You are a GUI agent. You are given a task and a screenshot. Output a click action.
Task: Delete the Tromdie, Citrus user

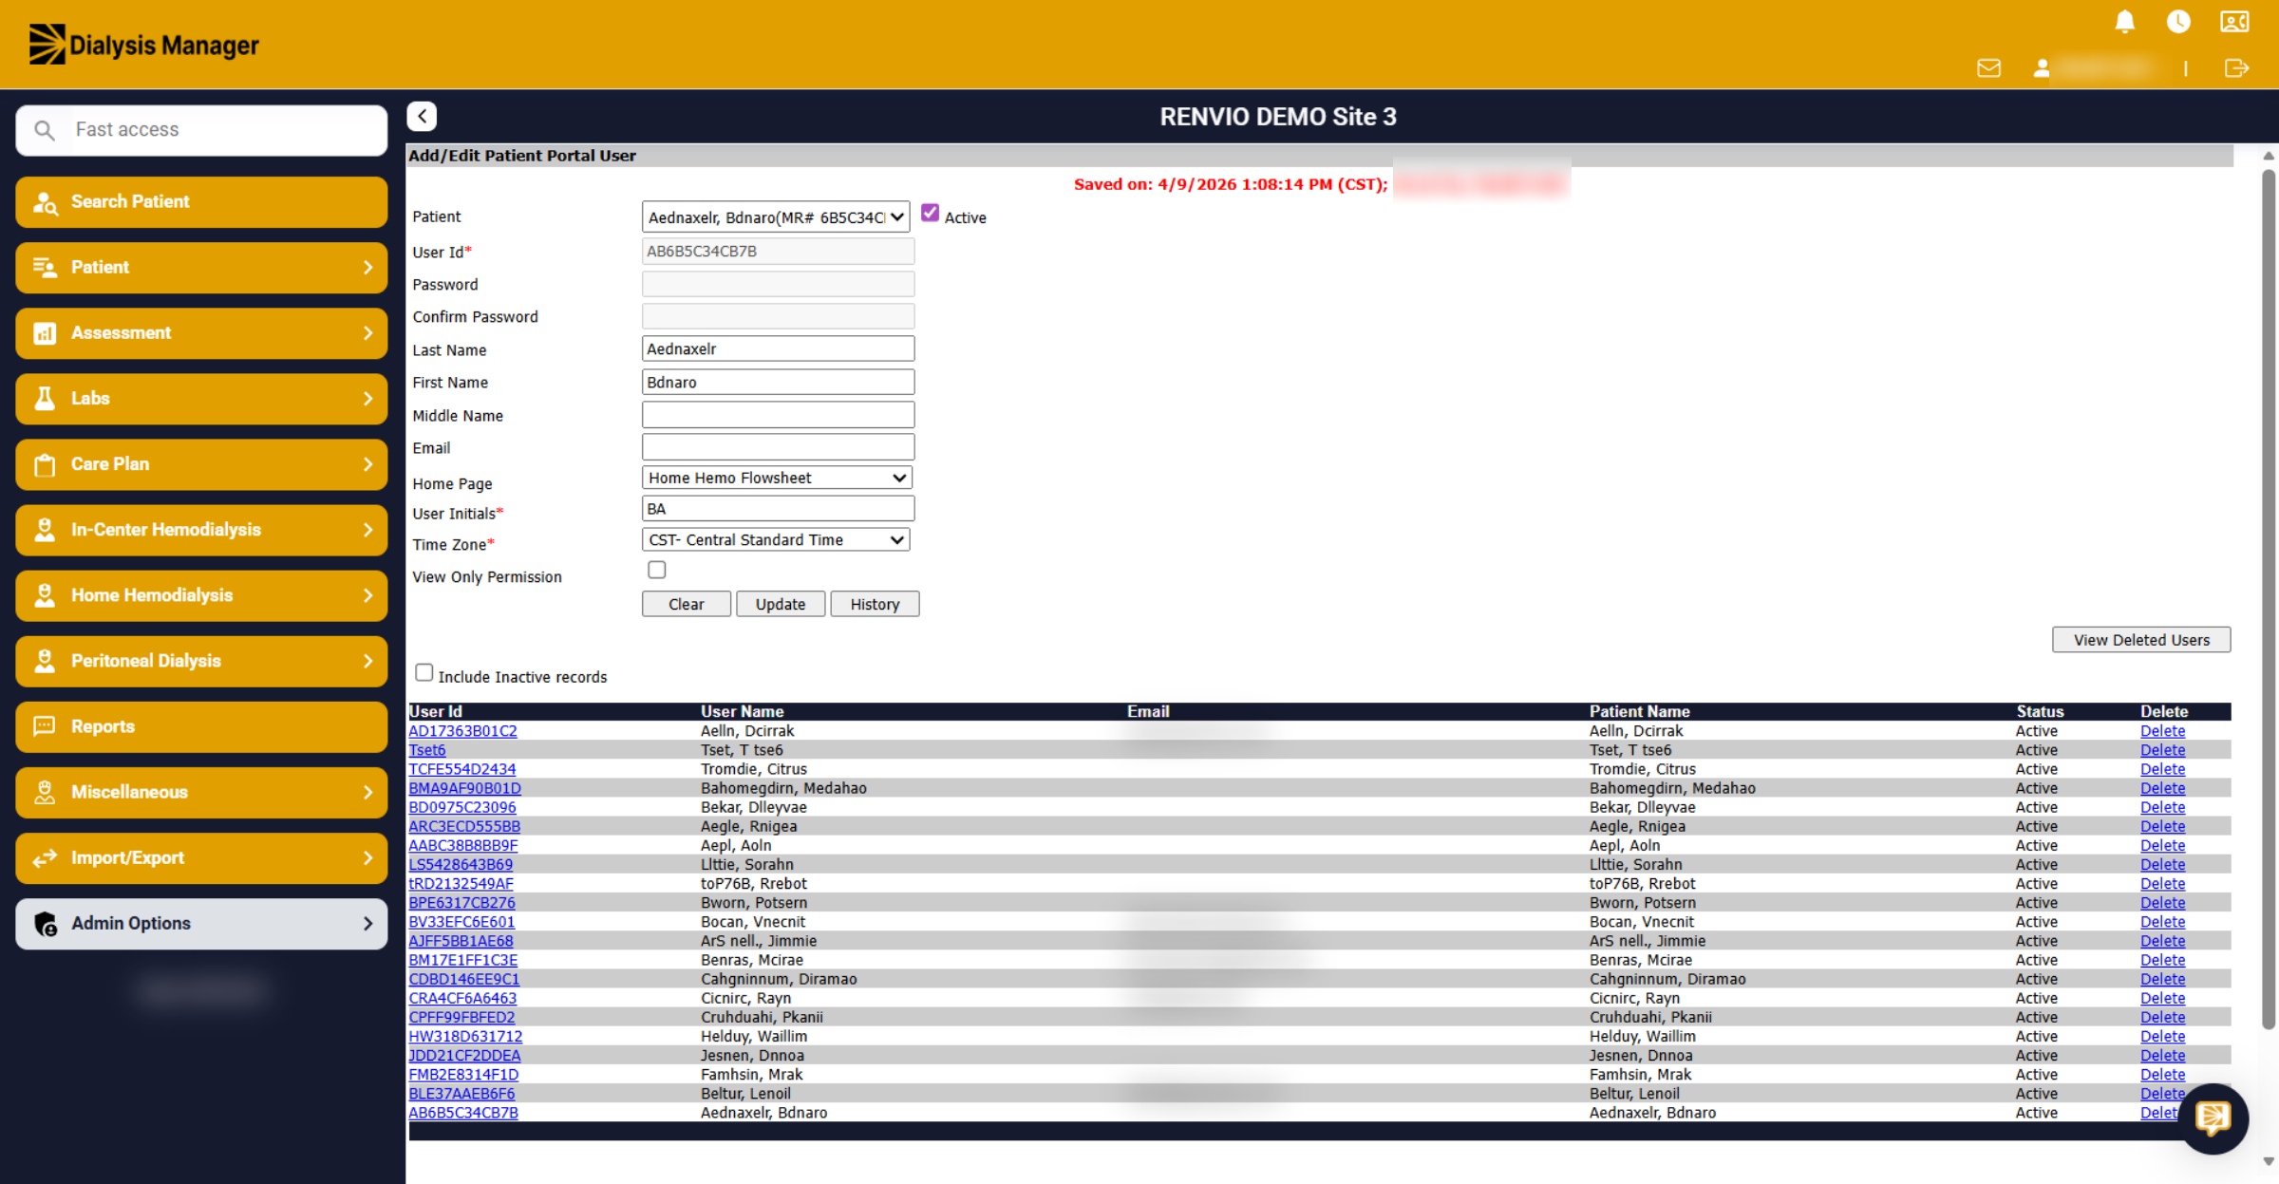pyautogui.click(x=2162, y=769)
